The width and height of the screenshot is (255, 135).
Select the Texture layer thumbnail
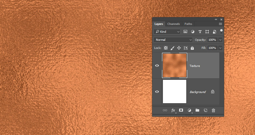click(x=175, y=65)
